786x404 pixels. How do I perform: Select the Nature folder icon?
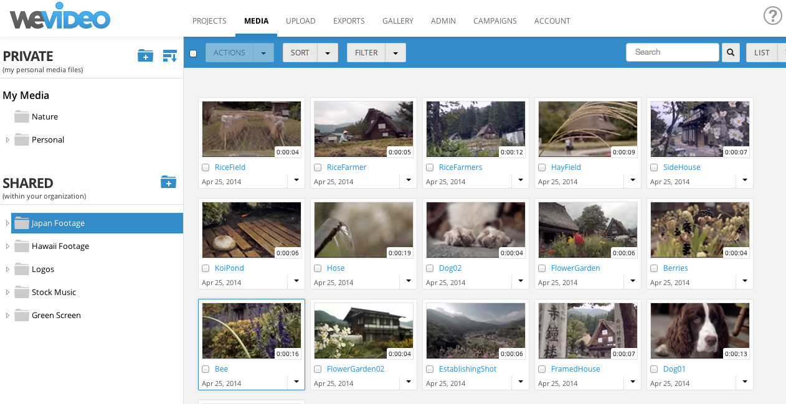(22, 116)
